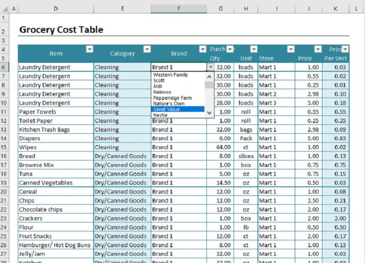Select row 6 by clicking its header

coord(5,67)
